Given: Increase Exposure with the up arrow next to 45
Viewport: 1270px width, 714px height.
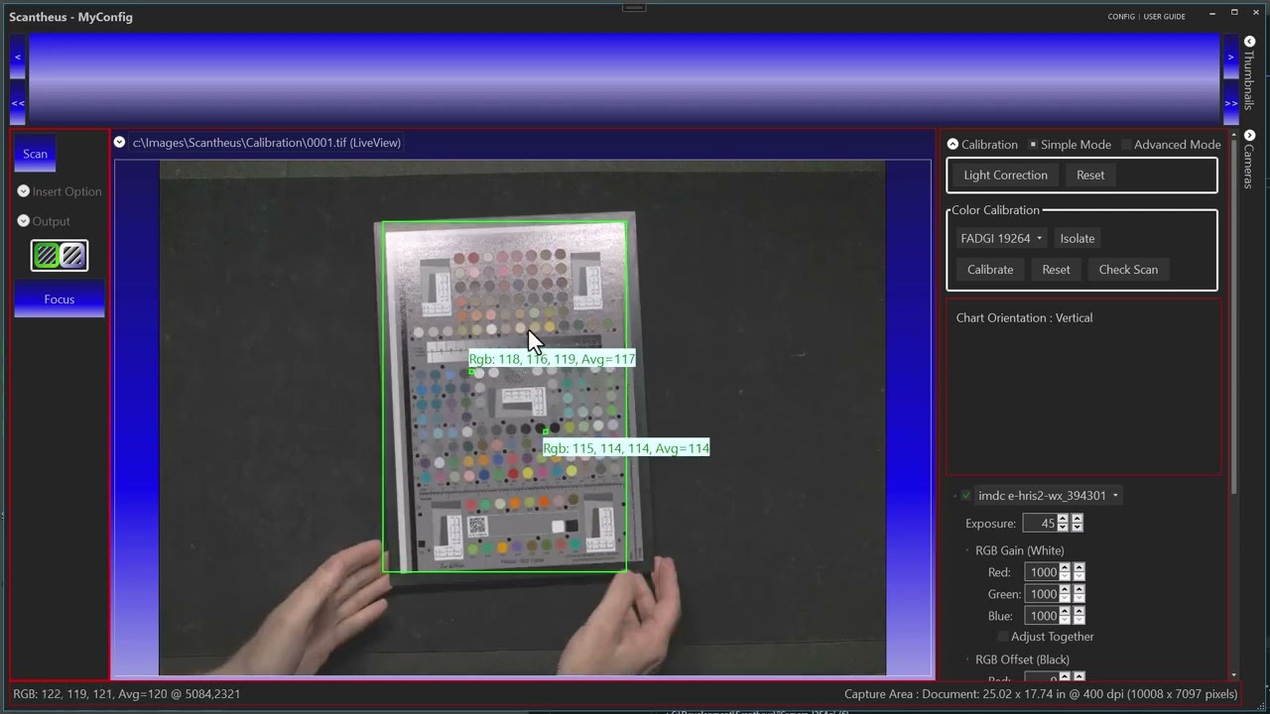Looking at the screenshot, I should point(1063,519).
